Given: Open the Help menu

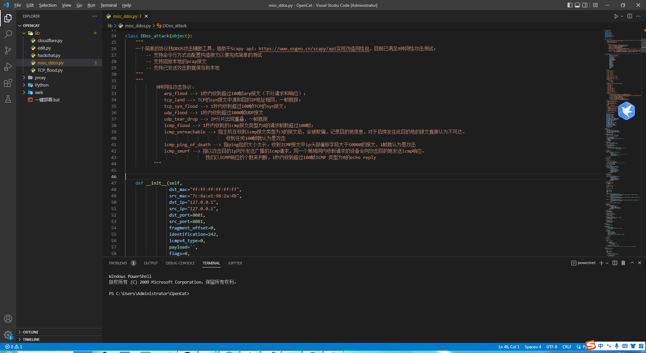Looking at the screenshot, I should tap(127, 5).
